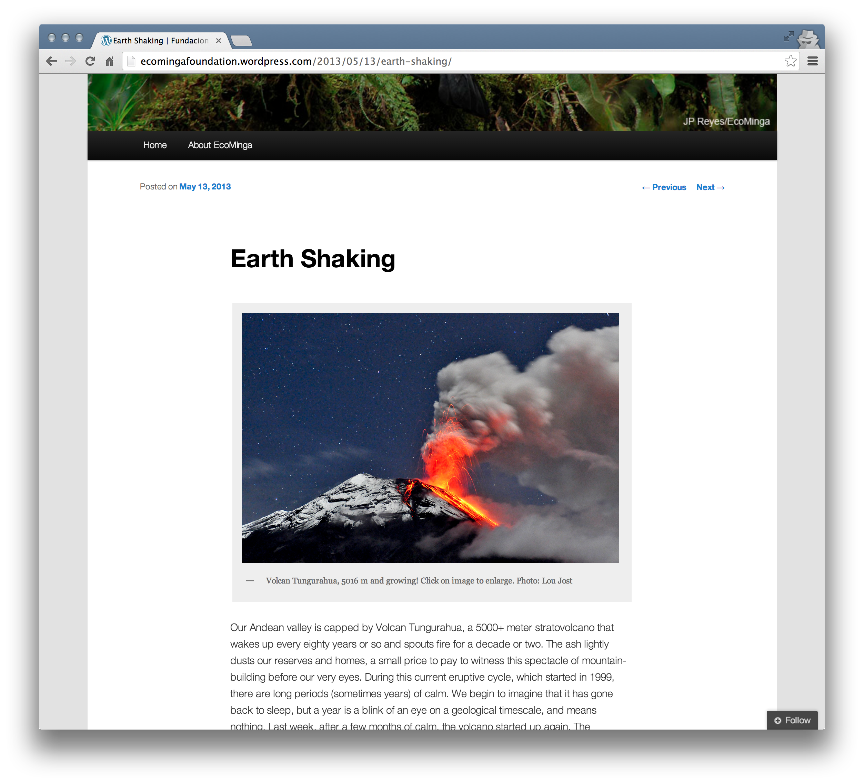Bookmark page with star icon
864x784 pixels.
click(790, 61)
